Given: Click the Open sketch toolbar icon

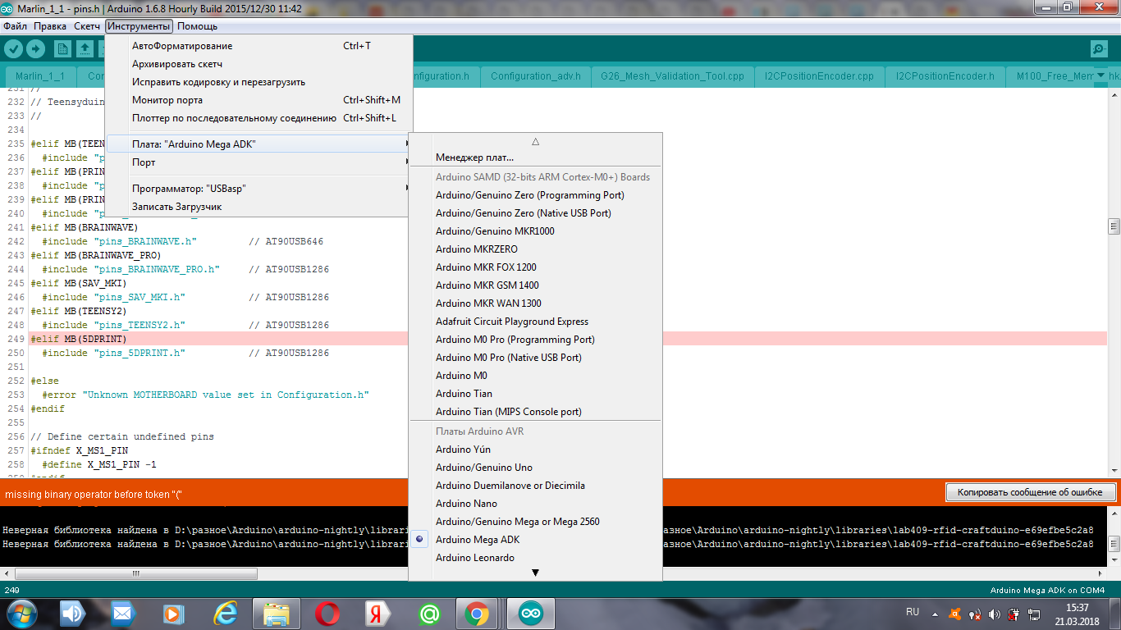Looking at the screenshot, I should click(x=85, y=48).
